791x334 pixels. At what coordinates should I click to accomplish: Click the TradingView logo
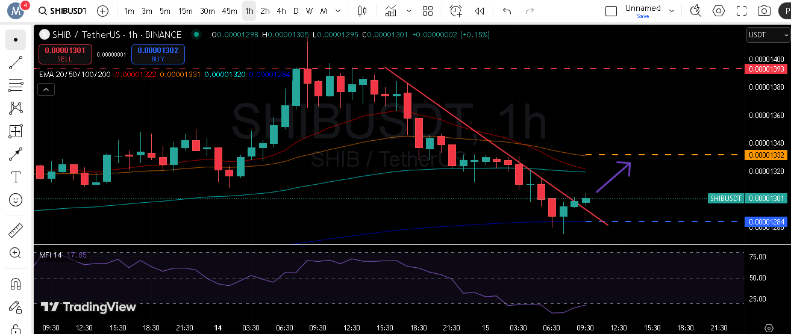pos(88,307)
